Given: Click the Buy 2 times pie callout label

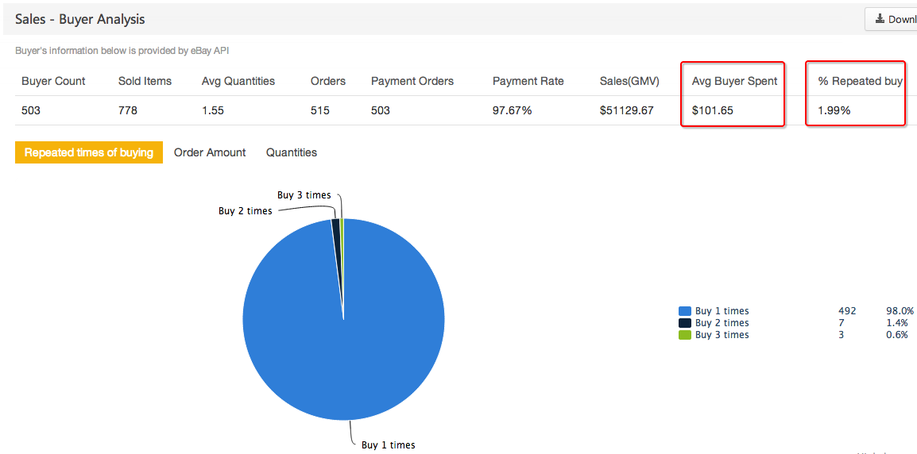Looking at the screenshot, I should (x=245, y=211).
